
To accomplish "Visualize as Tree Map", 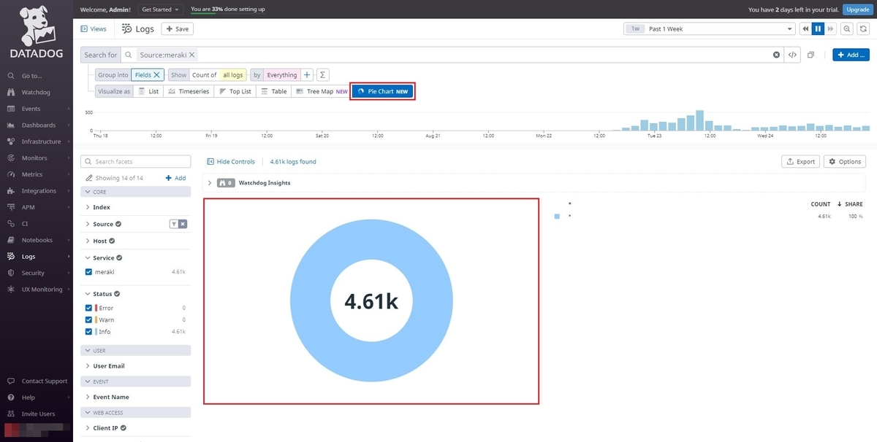I will [x=321, y=91].
